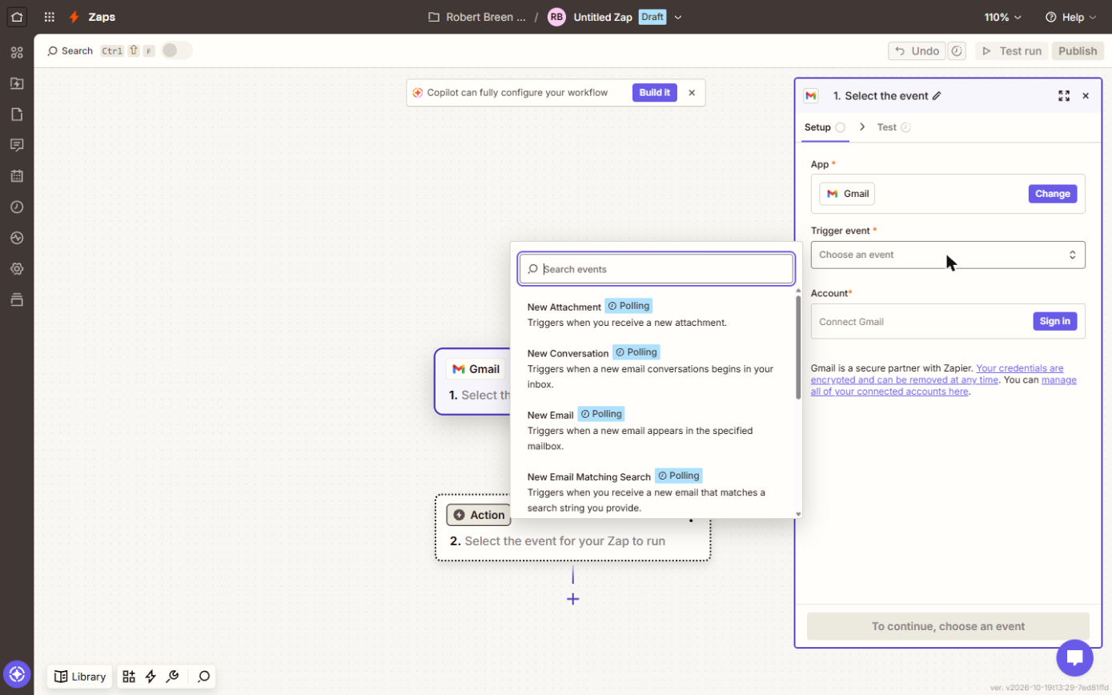
Task: Open the settings gear in left sidebar
Action: point(17,268)
